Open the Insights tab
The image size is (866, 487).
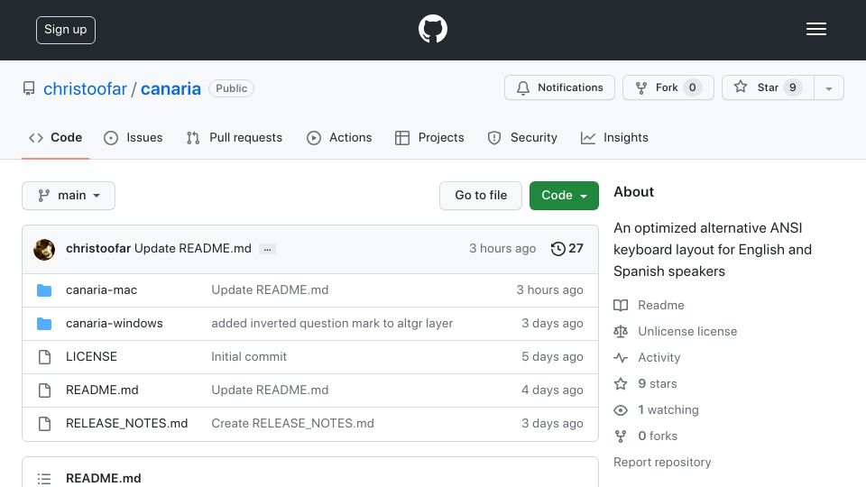(x=614, y=137)
